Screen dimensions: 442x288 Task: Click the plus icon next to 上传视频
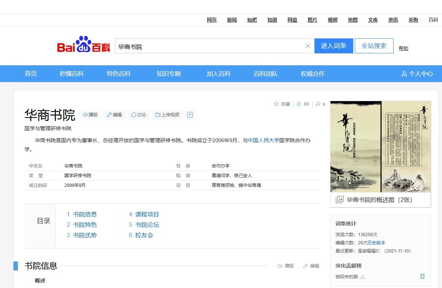coord(190,115)
